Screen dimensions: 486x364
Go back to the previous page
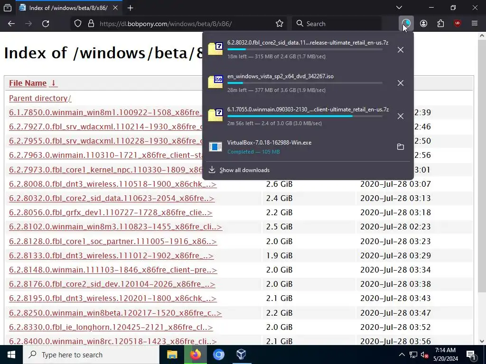11,24
